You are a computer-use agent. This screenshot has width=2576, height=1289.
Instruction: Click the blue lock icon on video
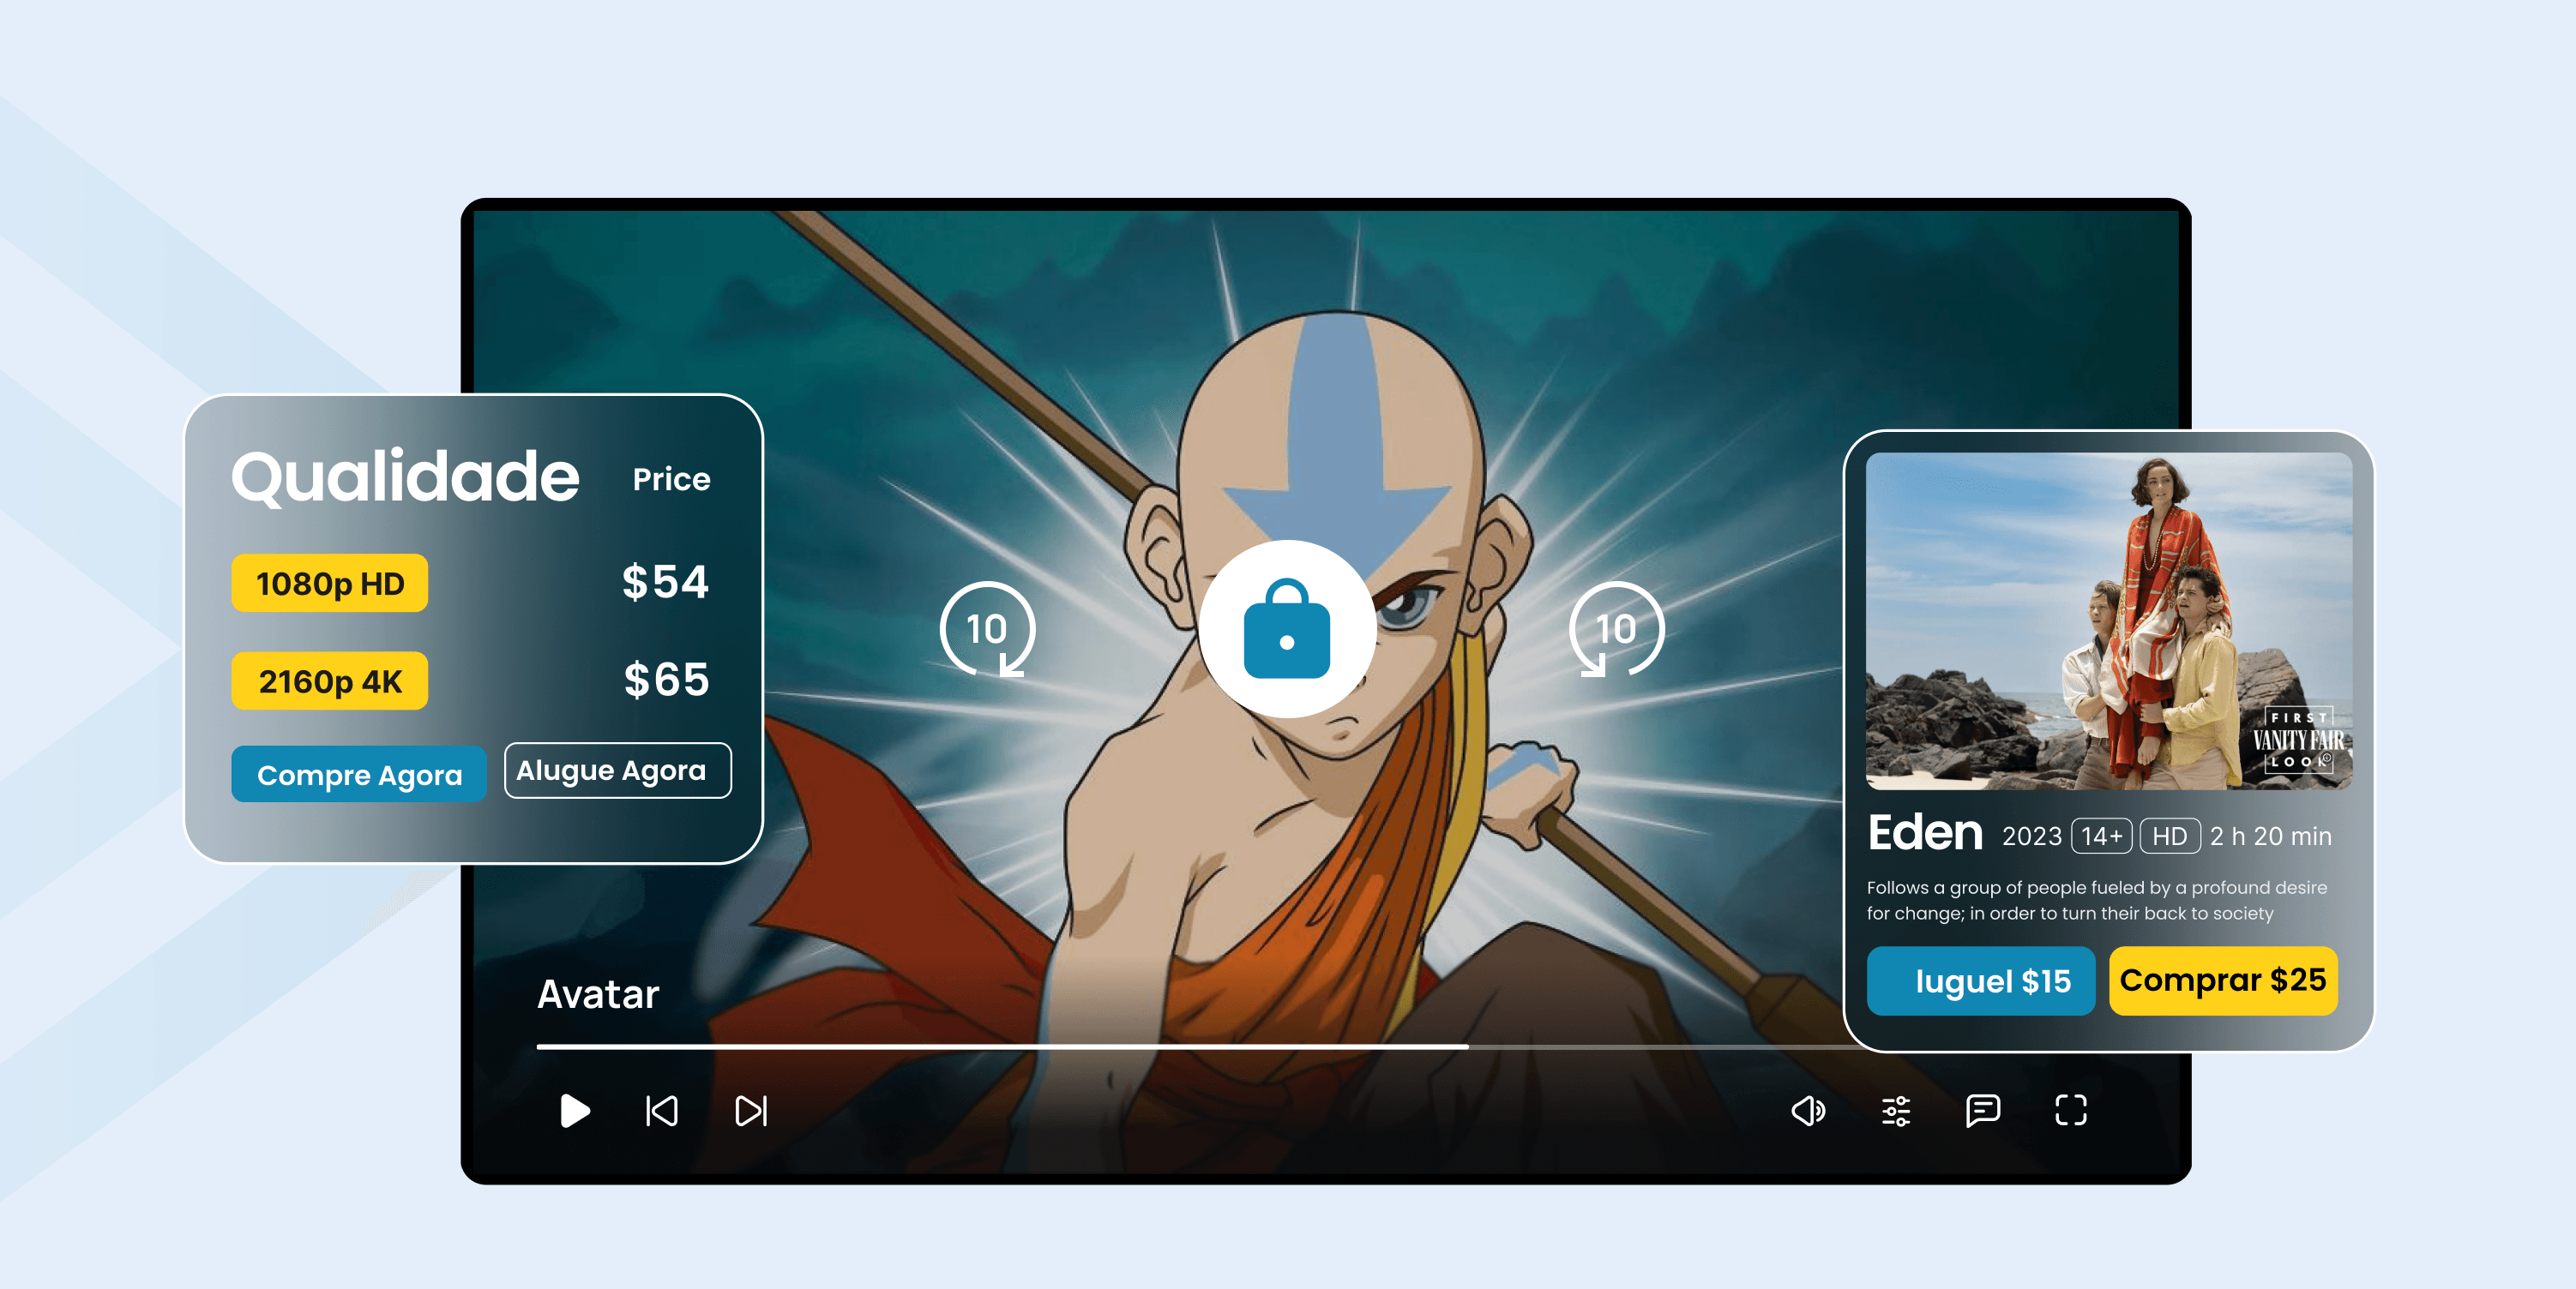pos(1287,630)
